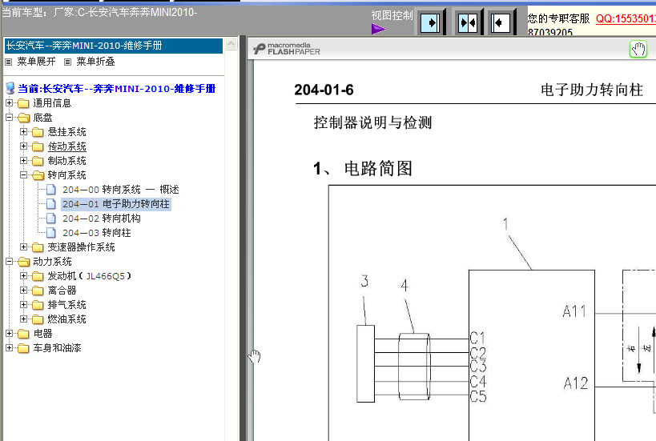Open 204—00 转向系统 — 概述 page
The width and height of the screenshot is (656, 441).
[x=120, y=190]
